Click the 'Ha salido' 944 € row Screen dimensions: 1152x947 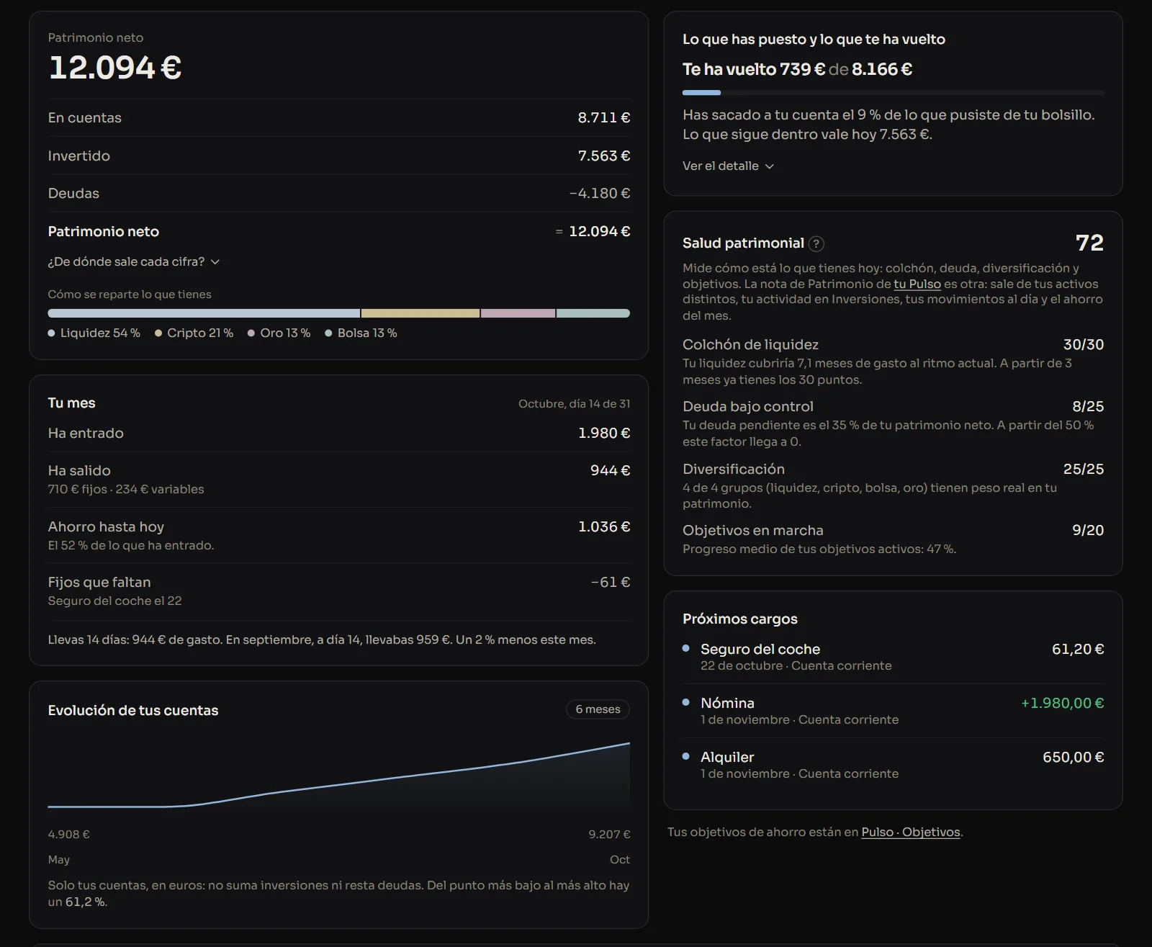click(x=338, y=479)
